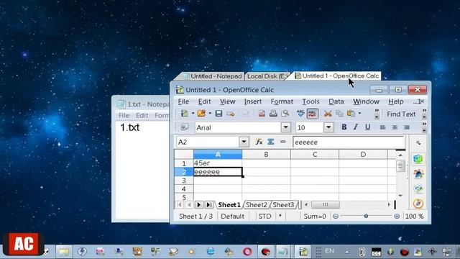Open the Edit menu in 1.txt Notepad
This screenshot has width=460, height=259.
(142, 115)
